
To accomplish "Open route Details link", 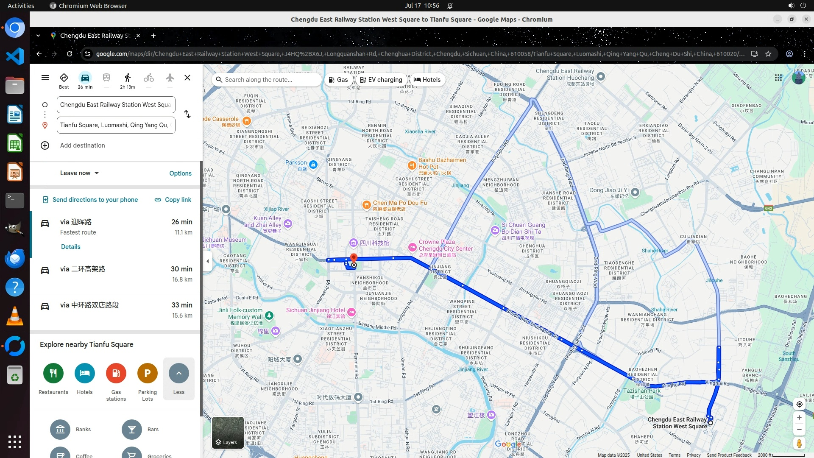I will coord(70,247).
